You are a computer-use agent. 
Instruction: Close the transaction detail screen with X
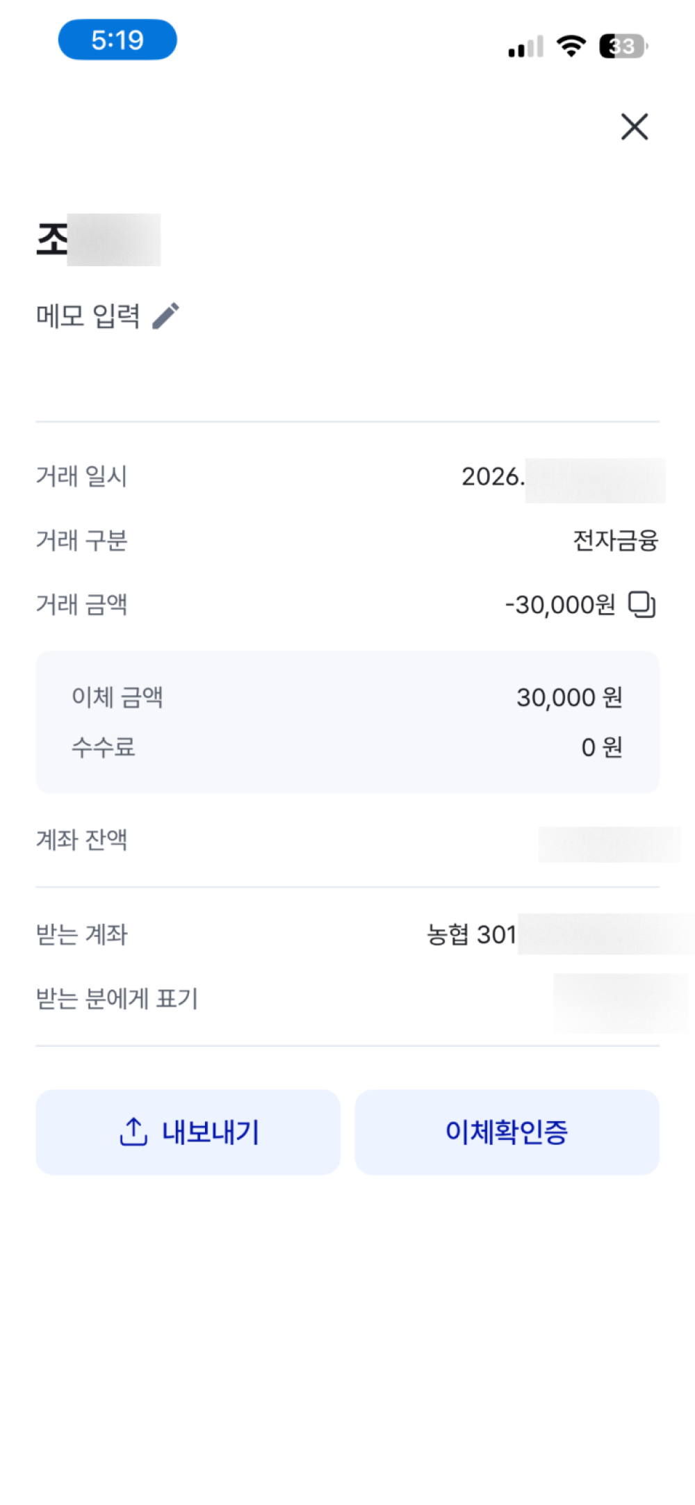point(634,127)
